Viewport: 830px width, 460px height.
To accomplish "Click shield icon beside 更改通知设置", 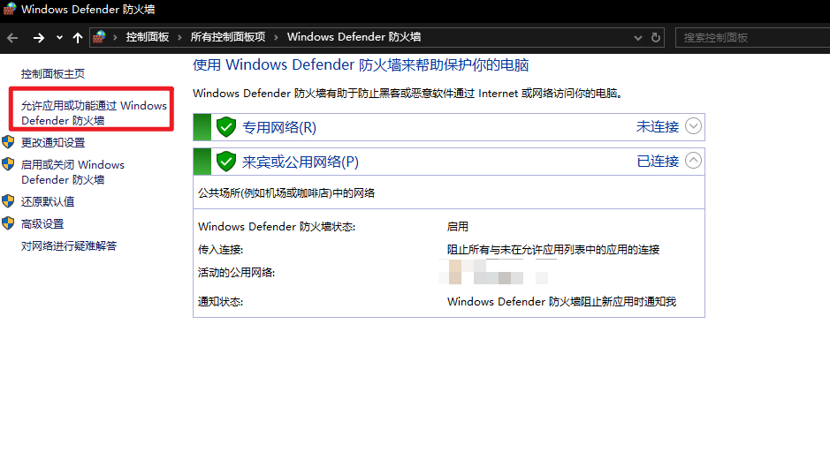I will [8, 141].
